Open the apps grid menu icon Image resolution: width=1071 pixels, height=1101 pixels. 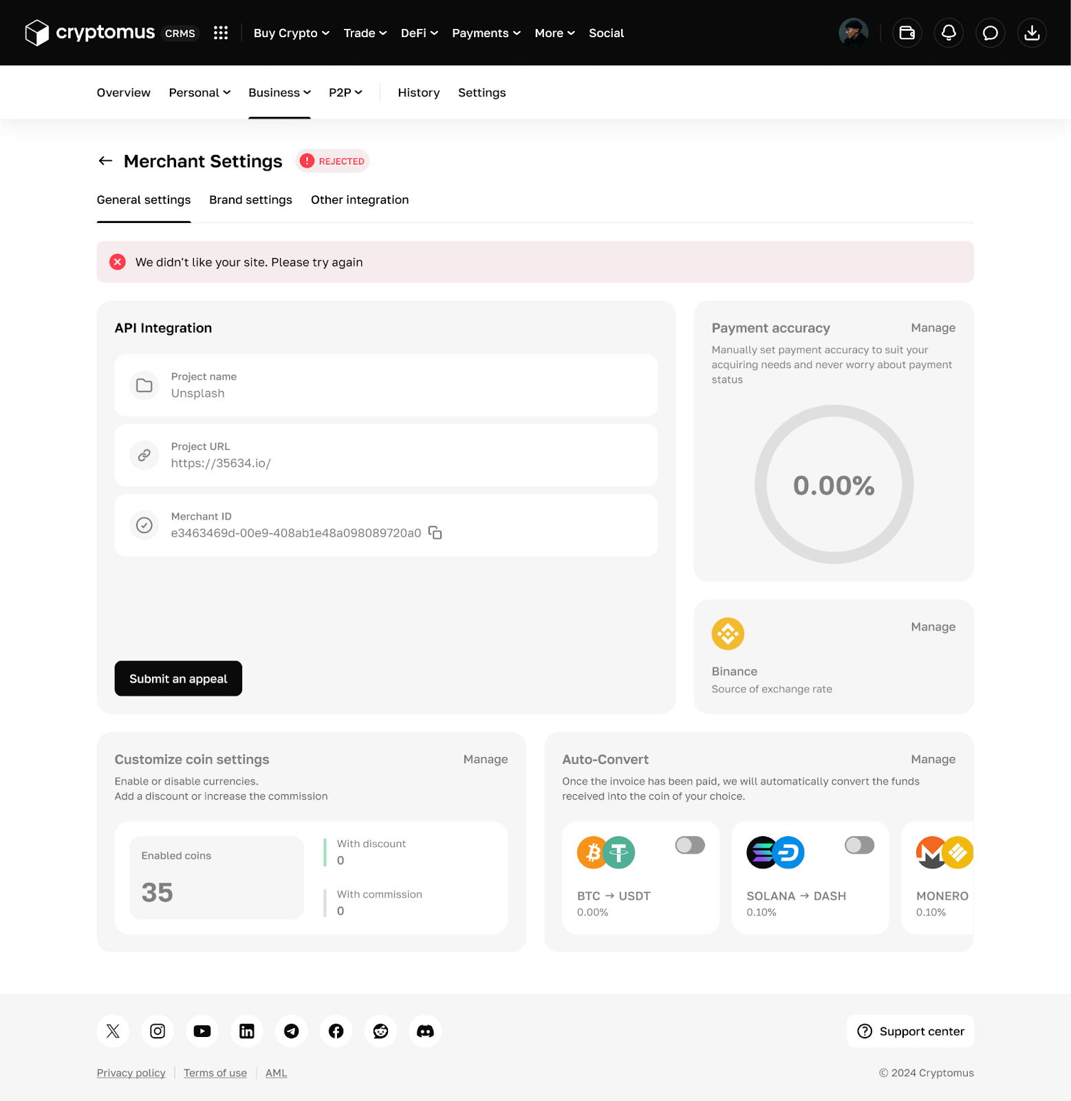(x=221, y=33)
